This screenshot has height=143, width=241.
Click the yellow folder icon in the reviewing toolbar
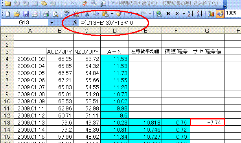[x=8, y=4]
